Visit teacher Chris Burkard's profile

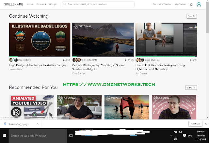[x=79, y=73]
